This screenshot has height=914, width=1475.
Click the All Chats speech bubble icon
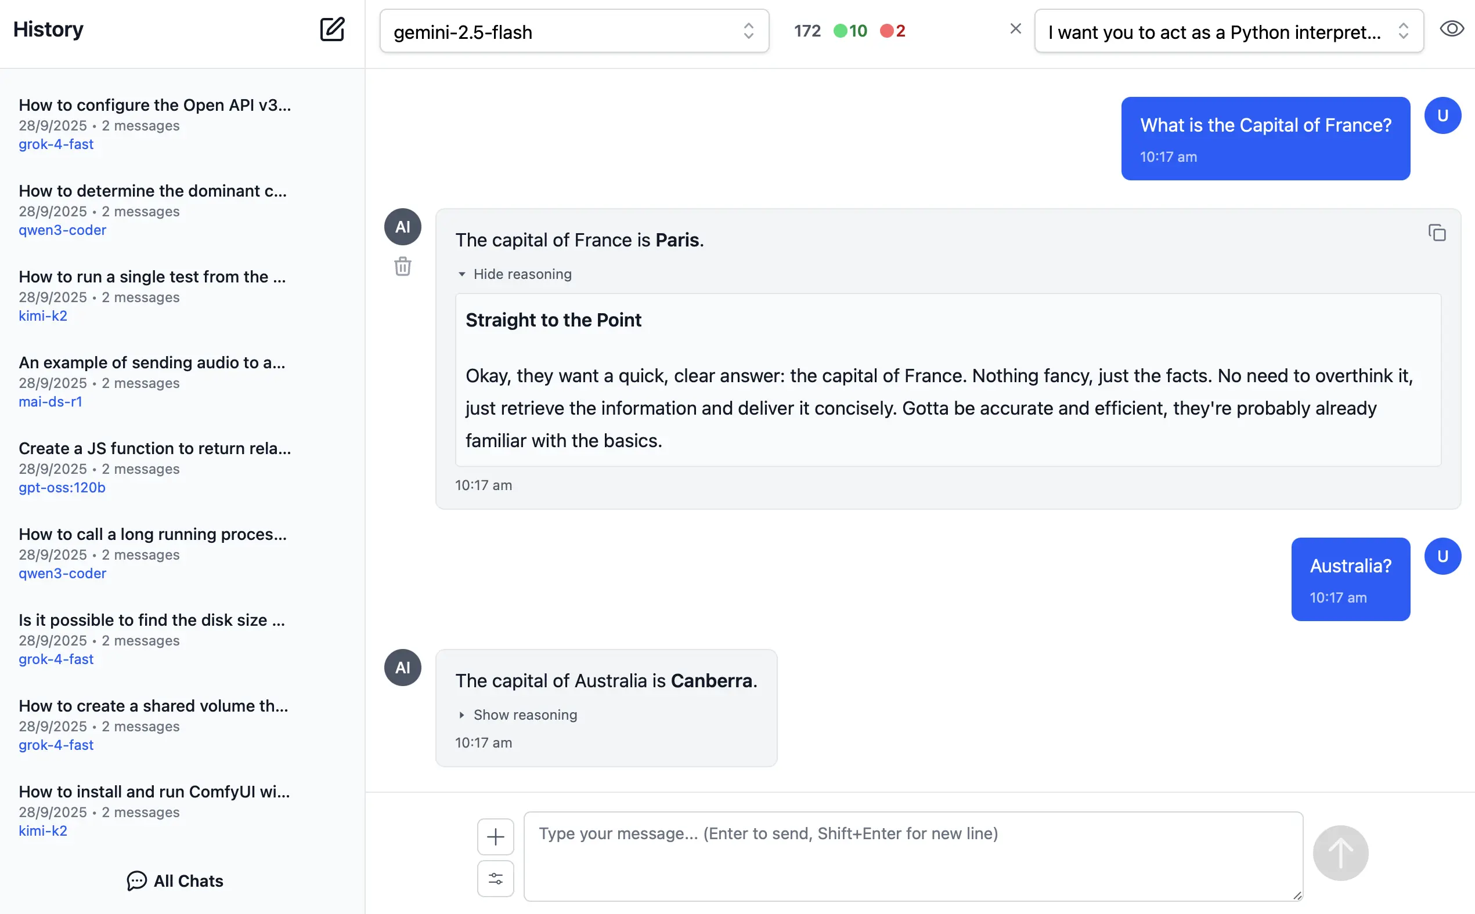pyautogui.click(x=137, y=881)
